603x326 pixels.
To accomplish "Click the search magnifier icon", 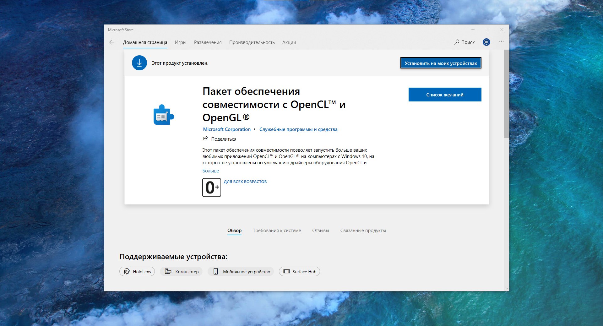I will [457, 42].
